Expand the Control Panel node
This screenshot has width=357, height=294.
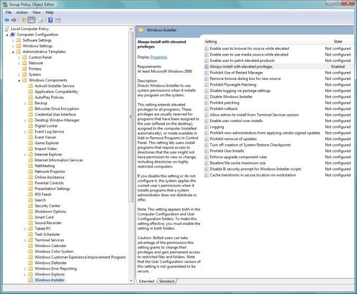[19, 58]
